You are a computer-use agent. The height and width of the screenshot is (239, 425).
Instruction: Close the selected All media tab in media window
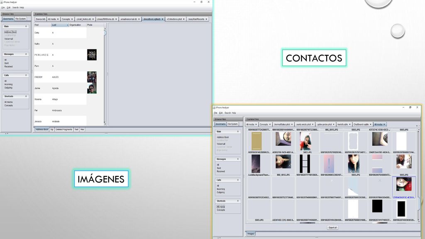pos(384,124)
